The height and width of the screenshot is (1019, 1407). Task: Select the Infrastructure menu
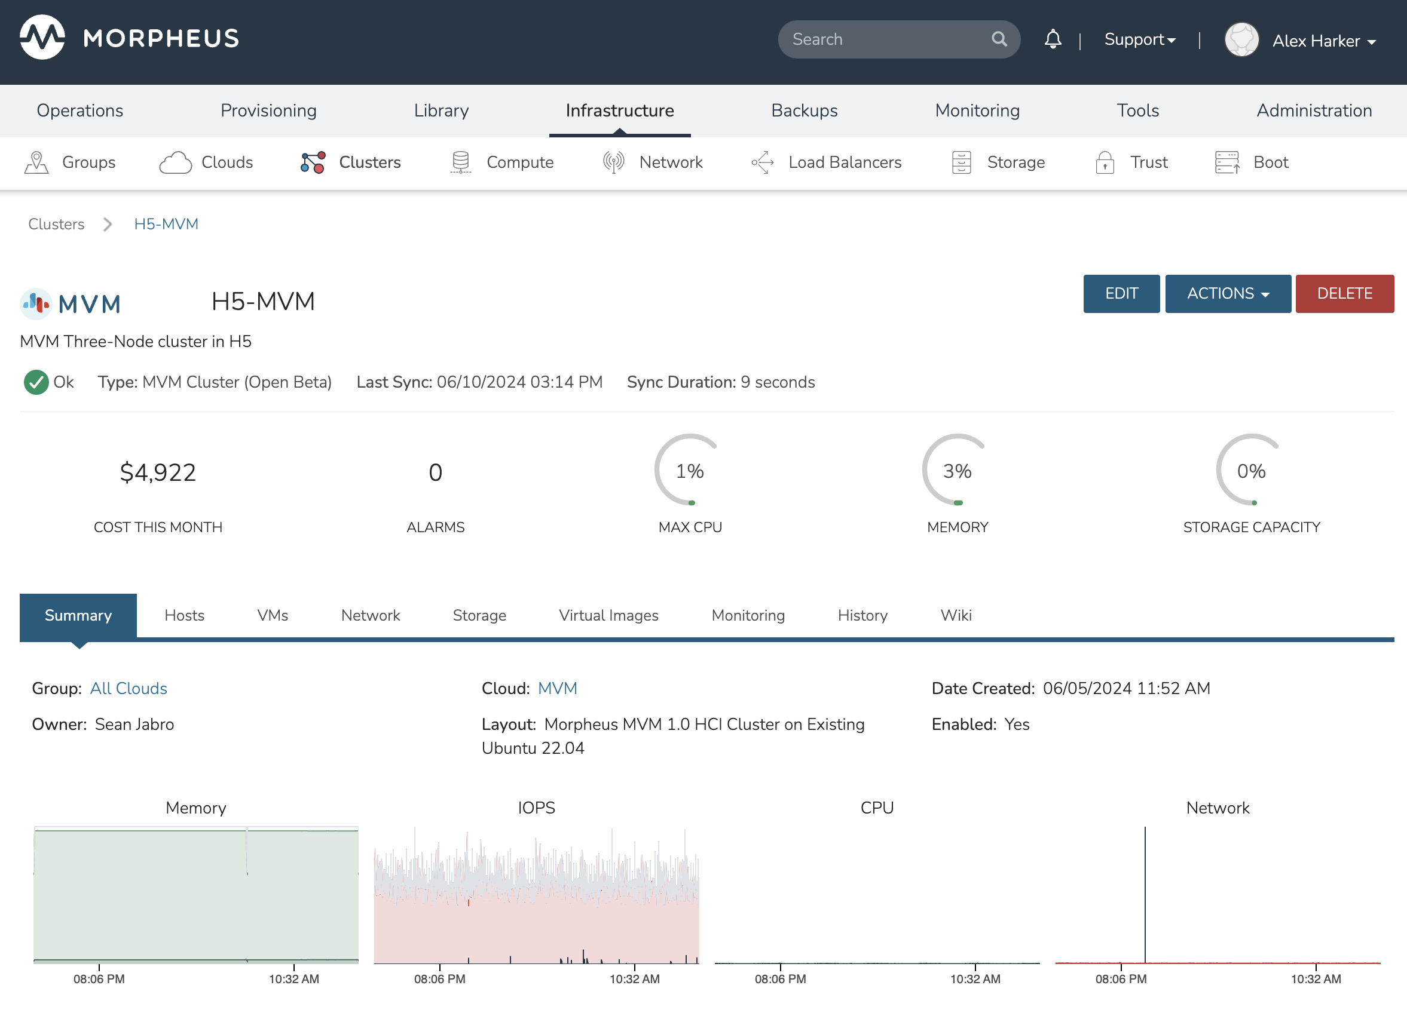click(x=620, y=111)
